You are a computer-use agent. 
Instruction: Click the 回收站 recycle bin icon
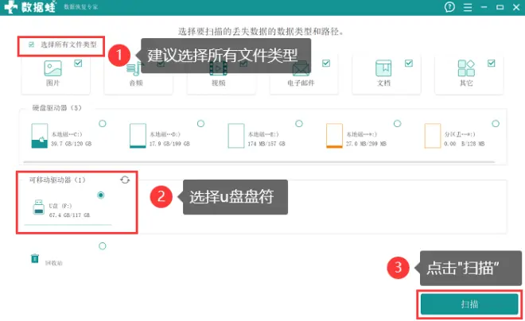click(x=35, y=258)
